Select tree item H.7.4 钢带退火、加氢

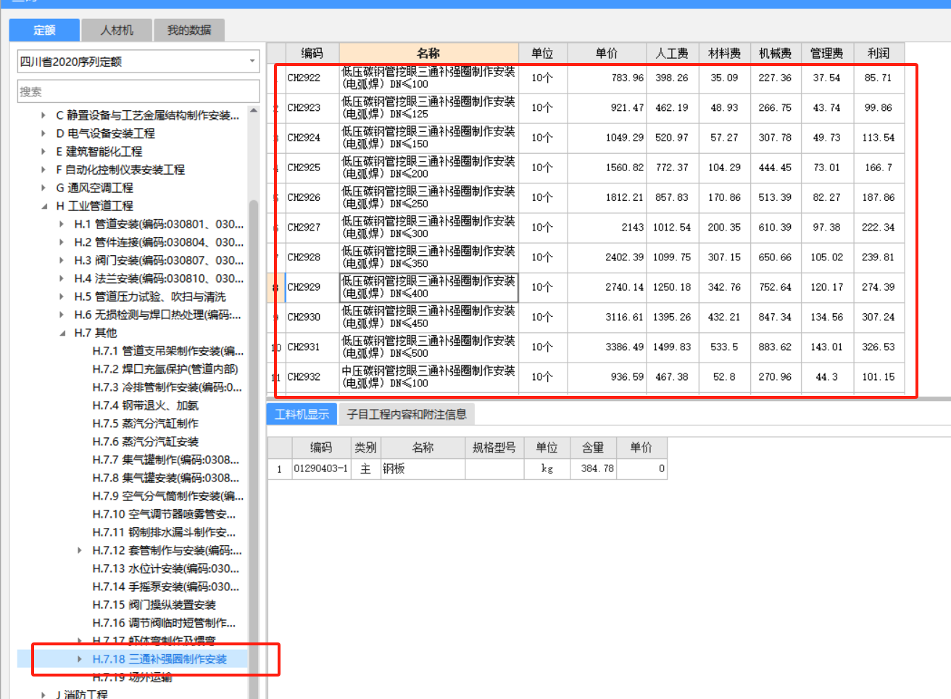(145, 405)
